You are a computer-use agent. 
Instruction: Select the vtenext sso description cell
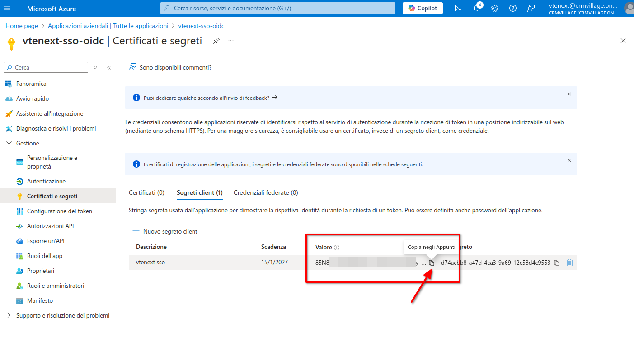150,262
